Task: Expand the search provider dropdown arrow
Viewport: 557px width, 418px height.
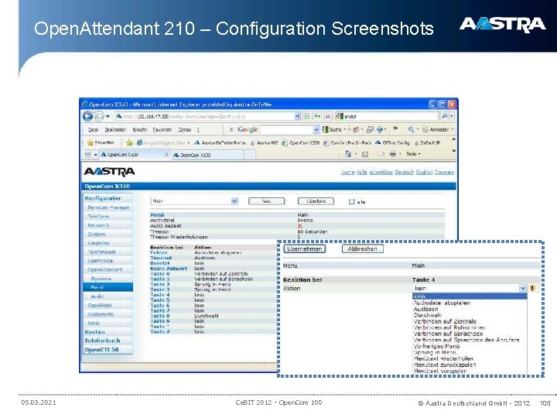Action: (452, 116)
